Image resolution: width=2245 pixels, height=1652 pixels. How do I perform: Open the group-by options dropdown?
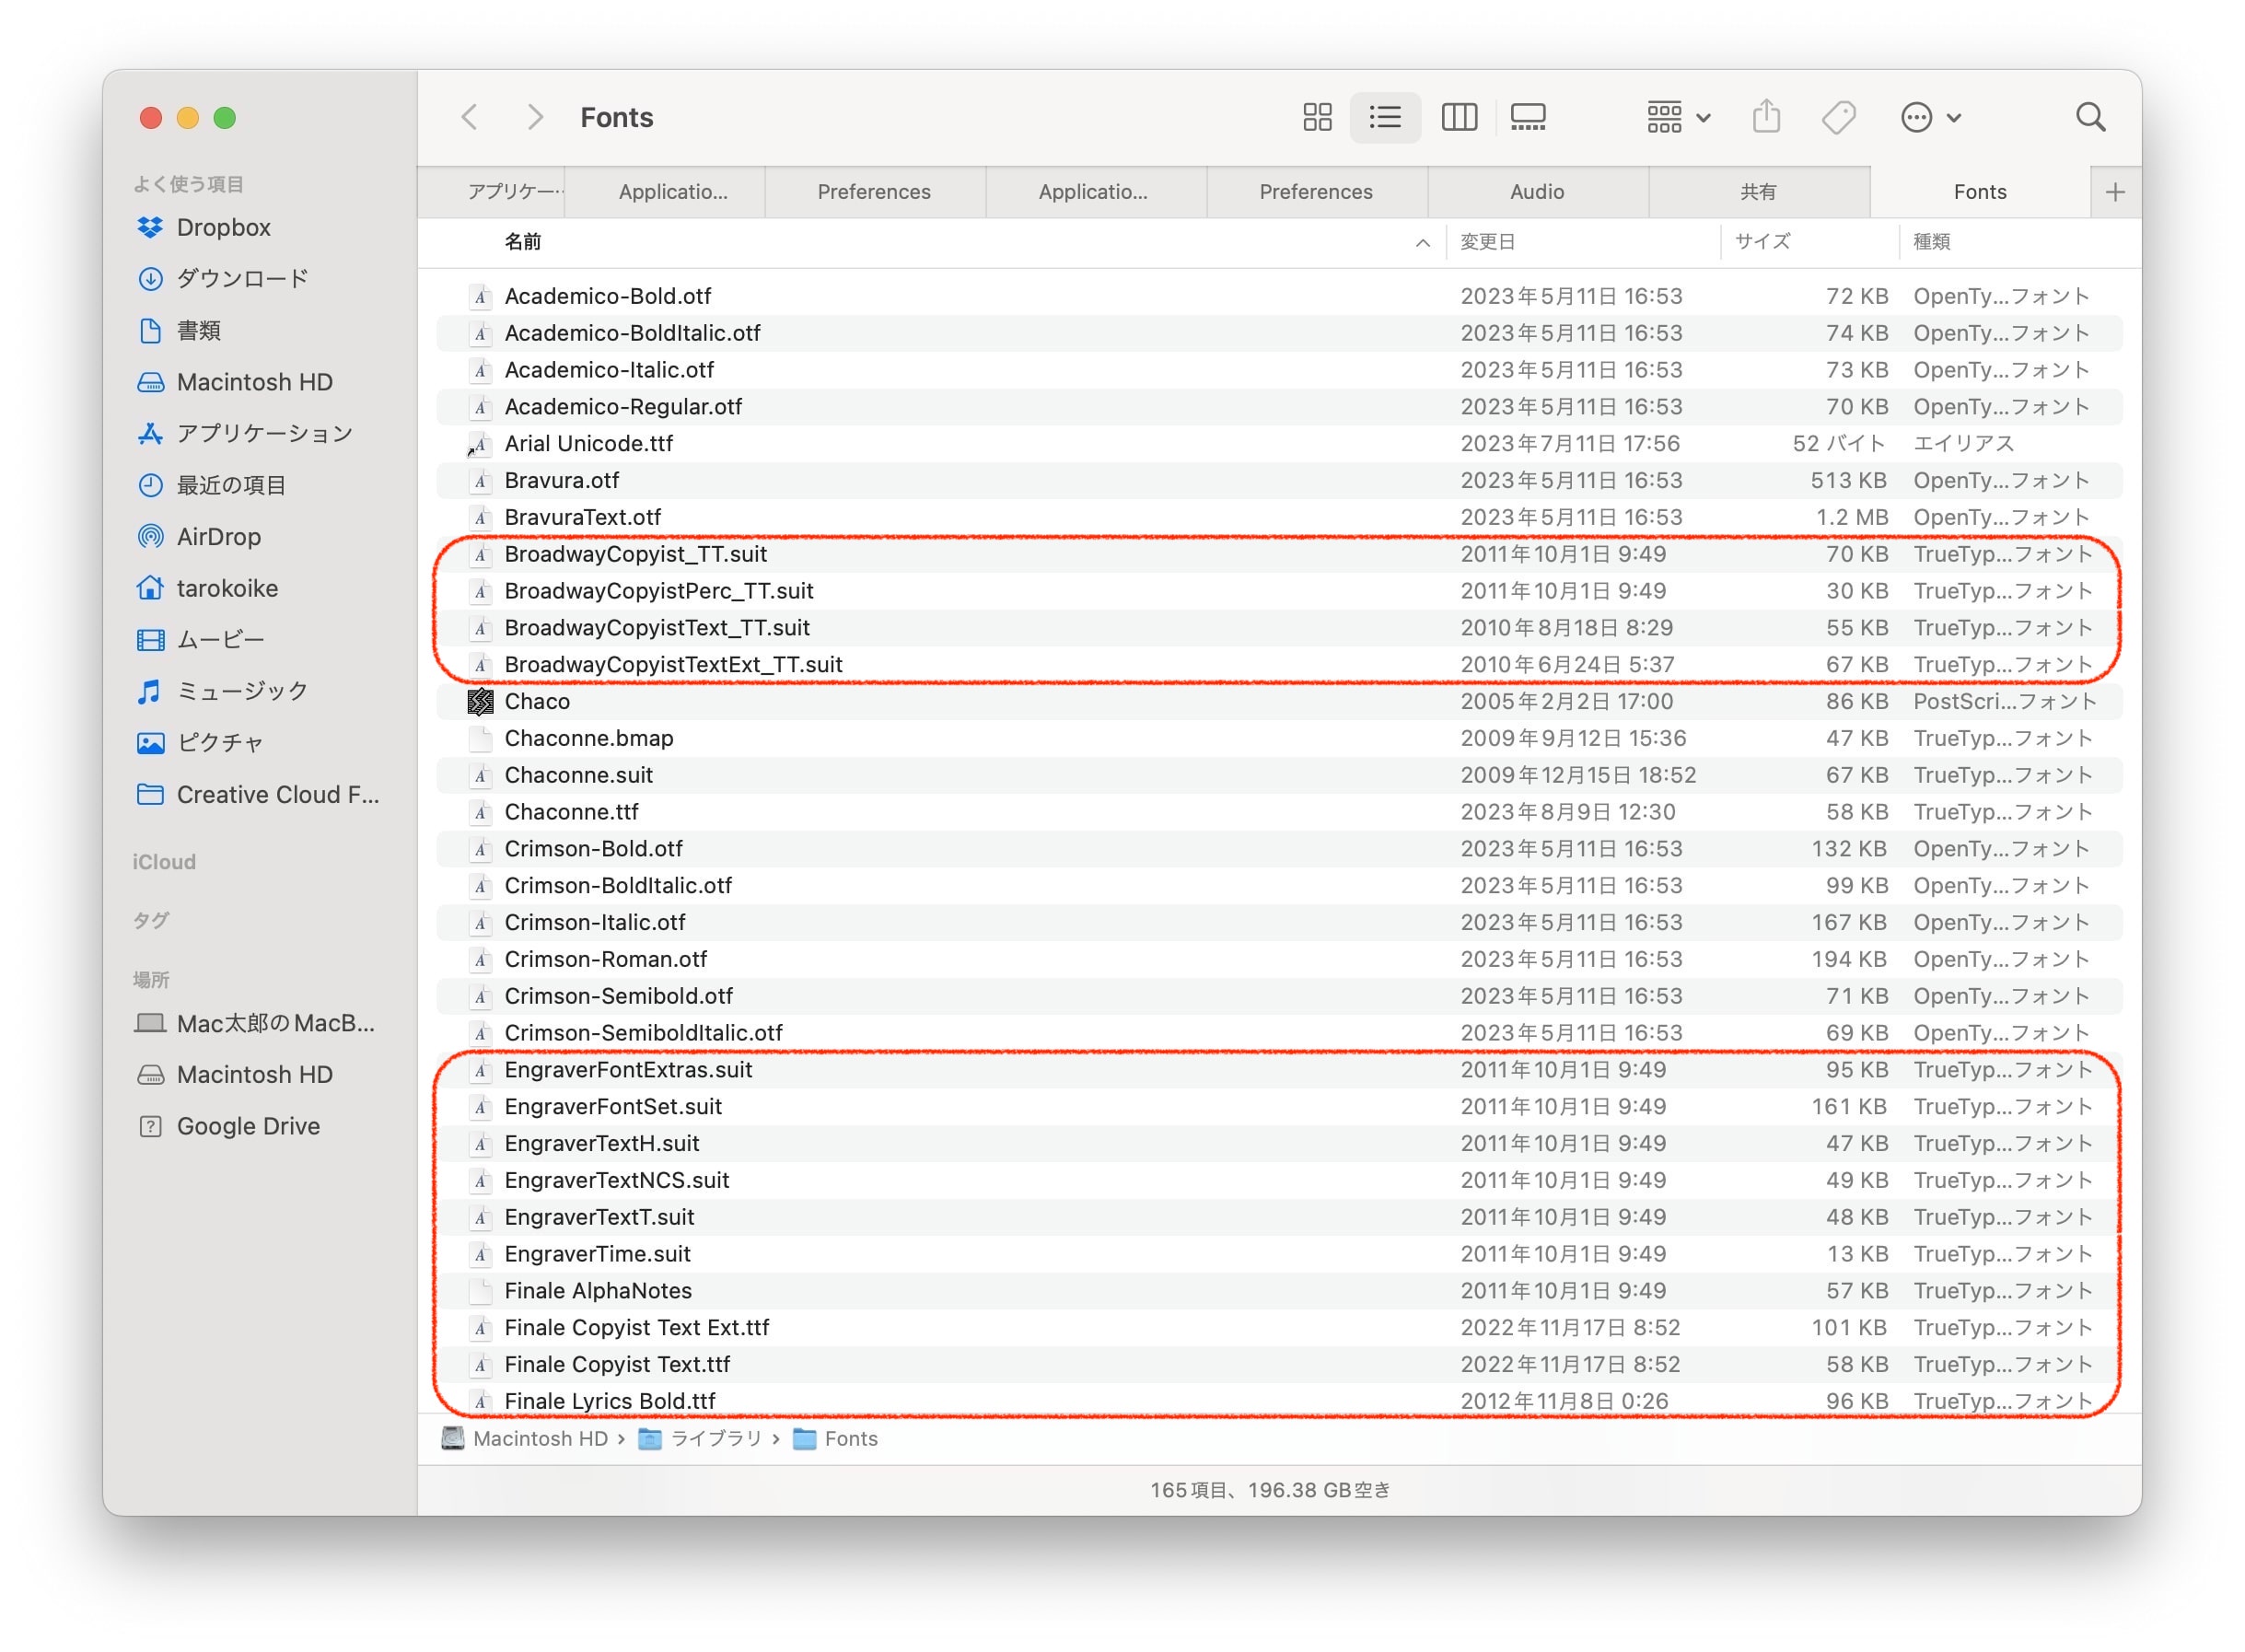click(x=1678, y=117)
